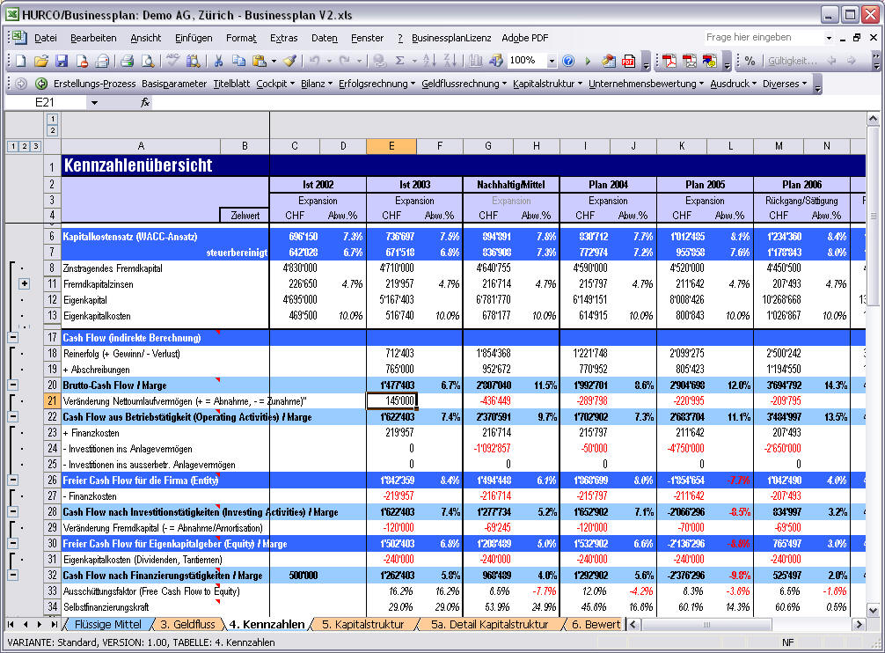The image size is (885, 653).
Task: Select the Format Painter brush icon
Action: 289,61
